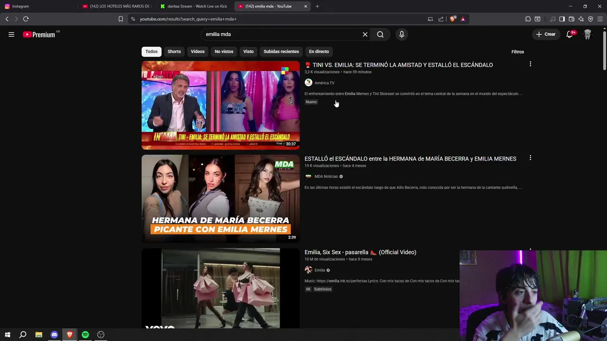Screen dimensions: 607x341
Task: Switch to the Instagram tab
Action: pos(38,6)
